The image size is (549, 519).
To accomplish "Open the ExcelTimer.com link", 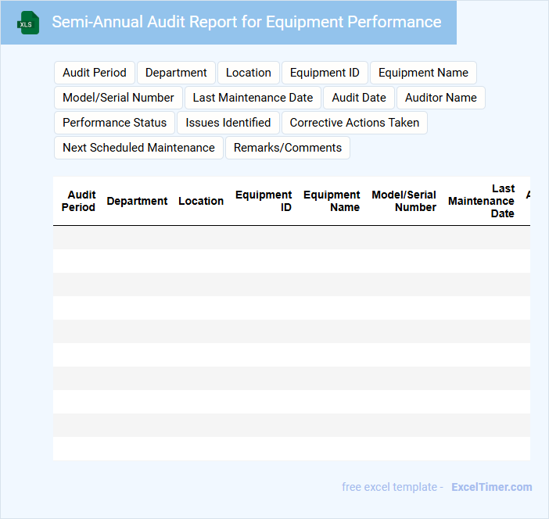I will pos(491,487).
